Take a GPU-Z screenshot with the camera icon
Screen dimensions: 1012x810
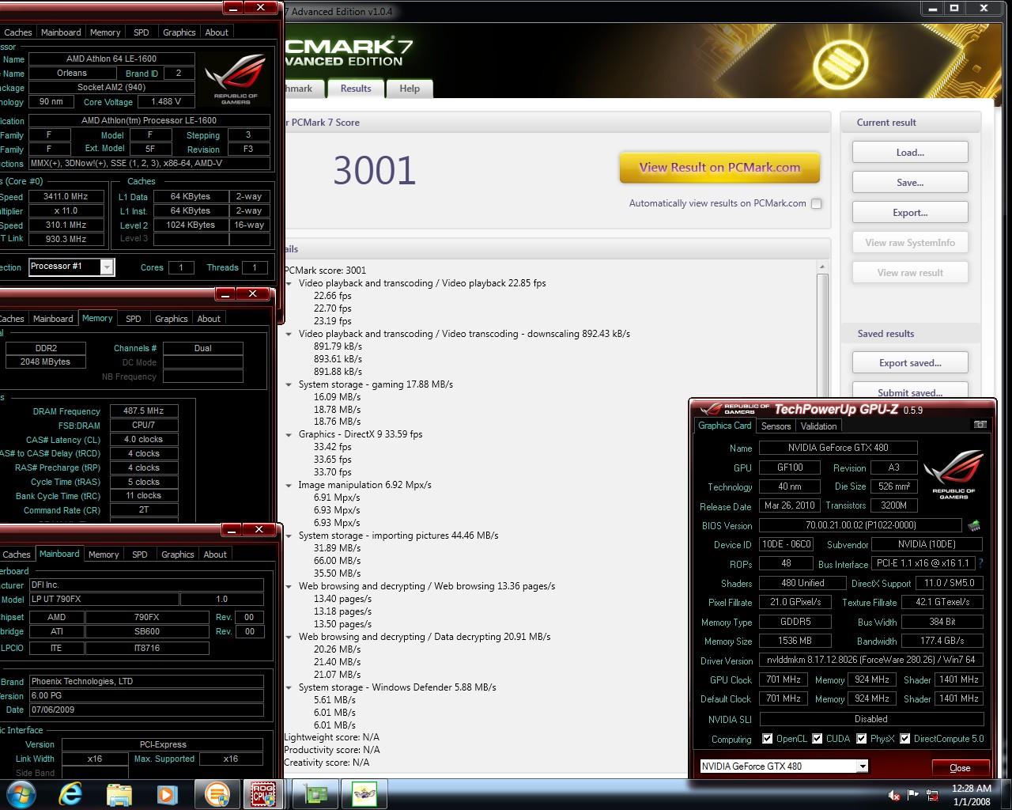point(980,425)
